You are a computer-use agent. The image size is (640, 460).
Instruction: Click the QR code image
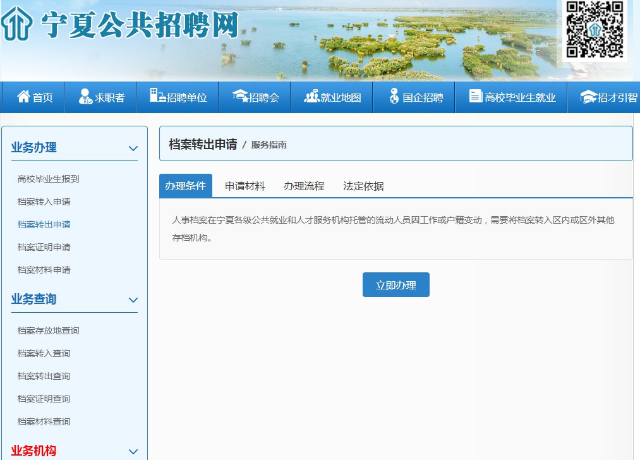[594, 29]
